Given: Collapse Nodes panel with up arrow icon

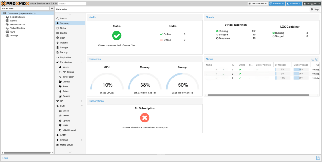Looking at the screenshot, I should point(313,59).
